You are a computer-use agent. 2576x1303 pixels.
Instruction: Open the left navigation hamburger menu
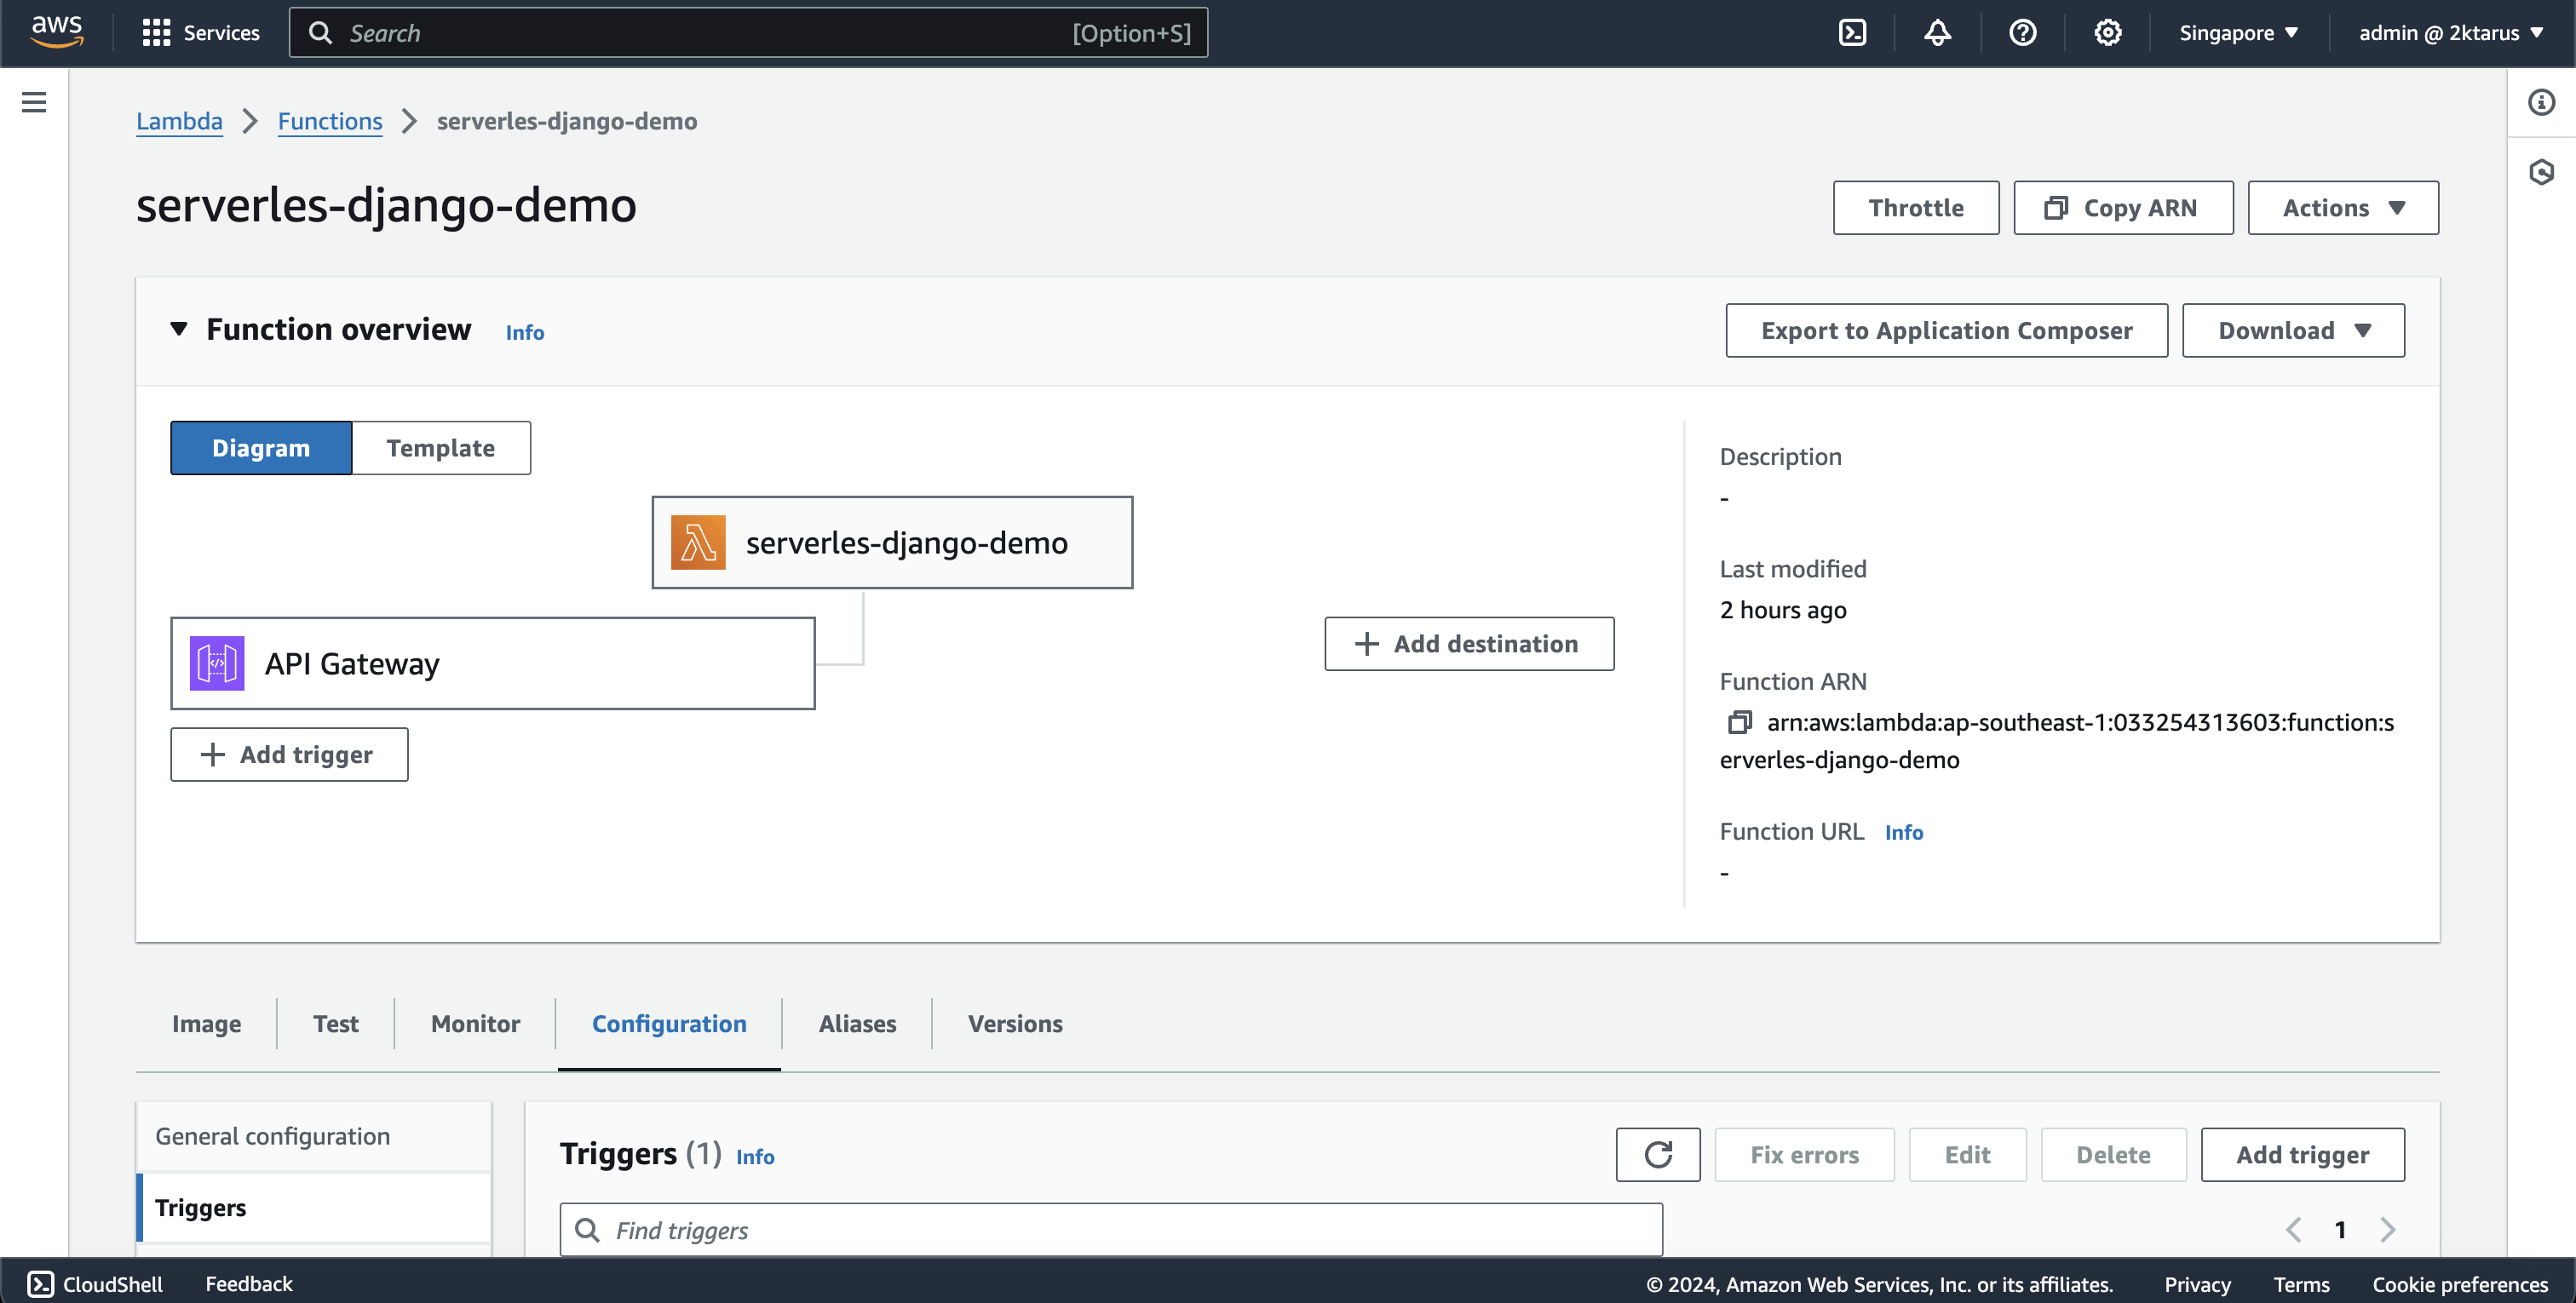(34, 102)
